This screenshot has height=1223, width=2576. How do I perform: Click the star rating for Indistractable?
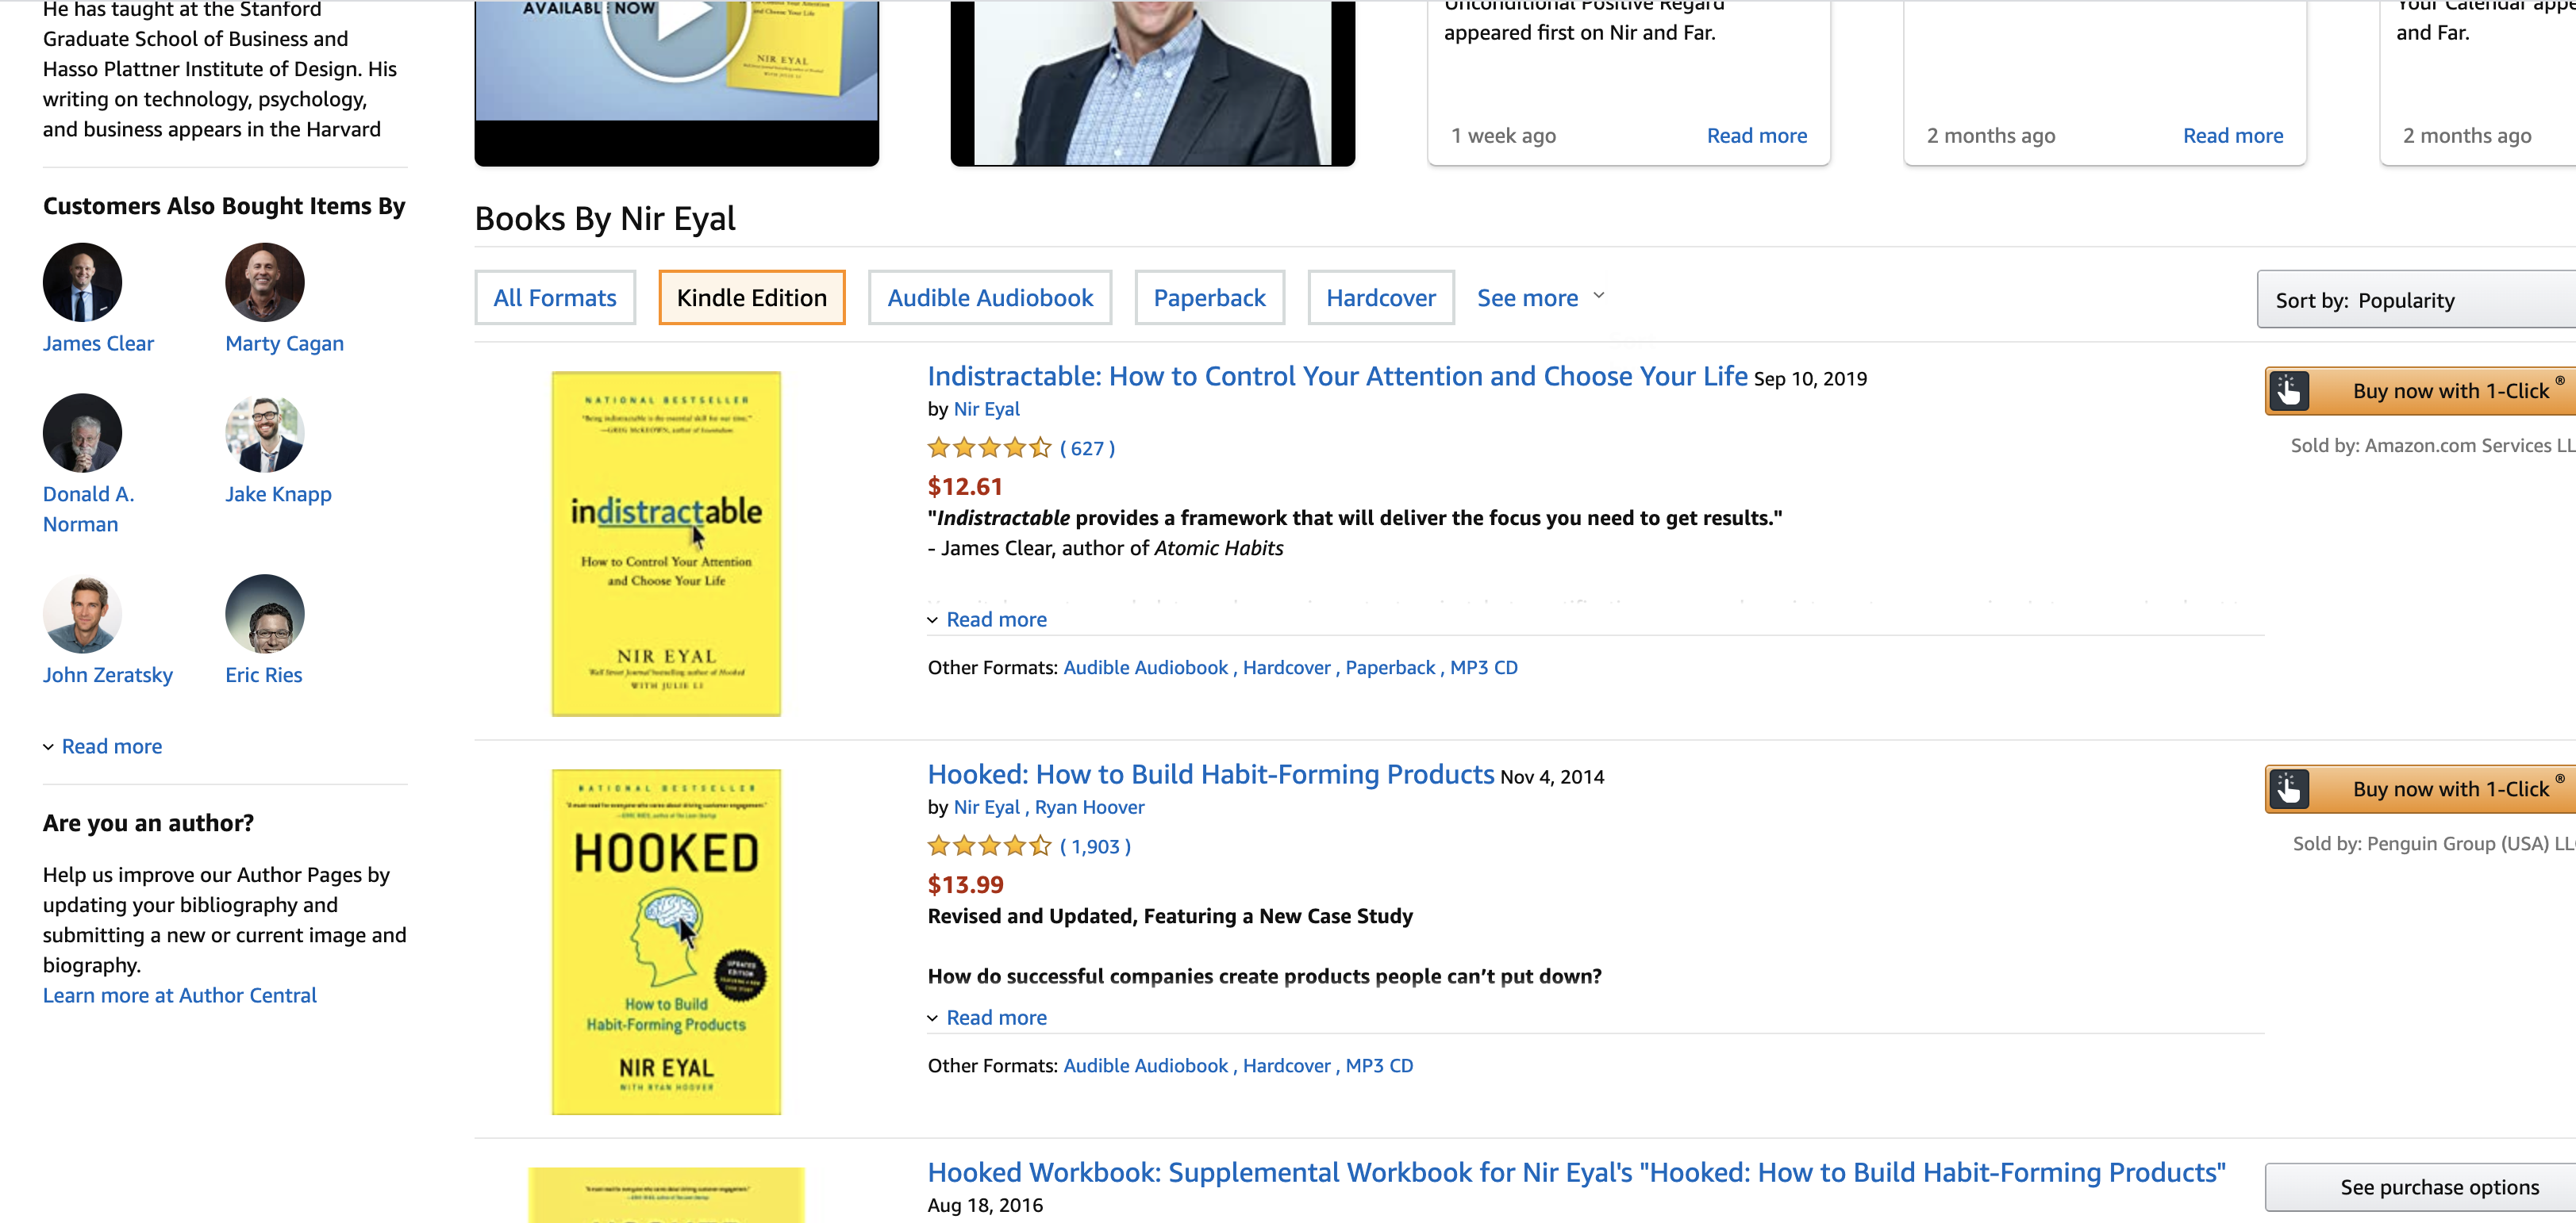click(x=988, y=449)
